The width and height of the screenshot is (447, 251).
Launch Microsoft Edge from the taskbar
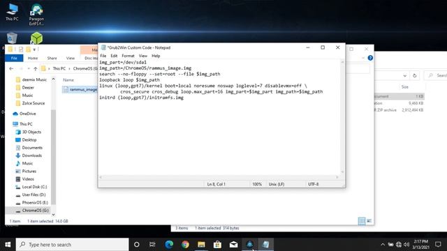pyautogui.click(x=169, y=245)
